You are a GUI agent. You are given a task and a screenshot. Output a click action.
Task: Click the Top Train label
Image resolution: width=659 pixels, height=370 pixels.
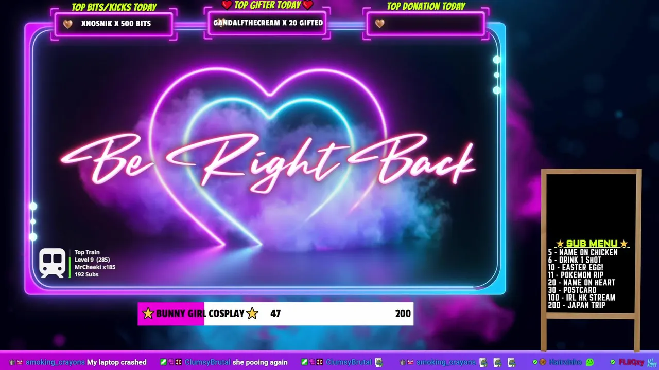tap(87, 252)
